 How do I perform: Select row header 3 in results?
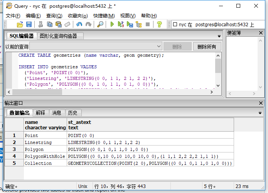click(x=14, y=149)
